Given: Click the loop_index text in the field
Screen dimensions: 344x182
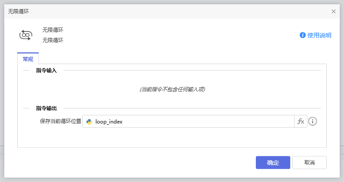Looking at the screenshot, I should 109,122.
